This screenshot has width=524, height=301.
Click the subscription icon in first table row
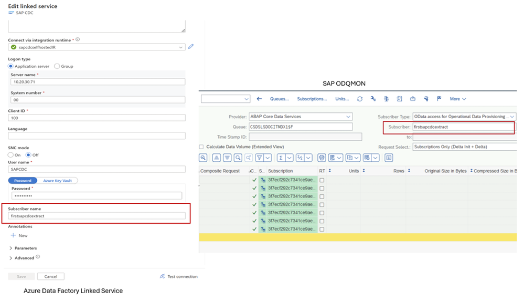tap(263, 180)
